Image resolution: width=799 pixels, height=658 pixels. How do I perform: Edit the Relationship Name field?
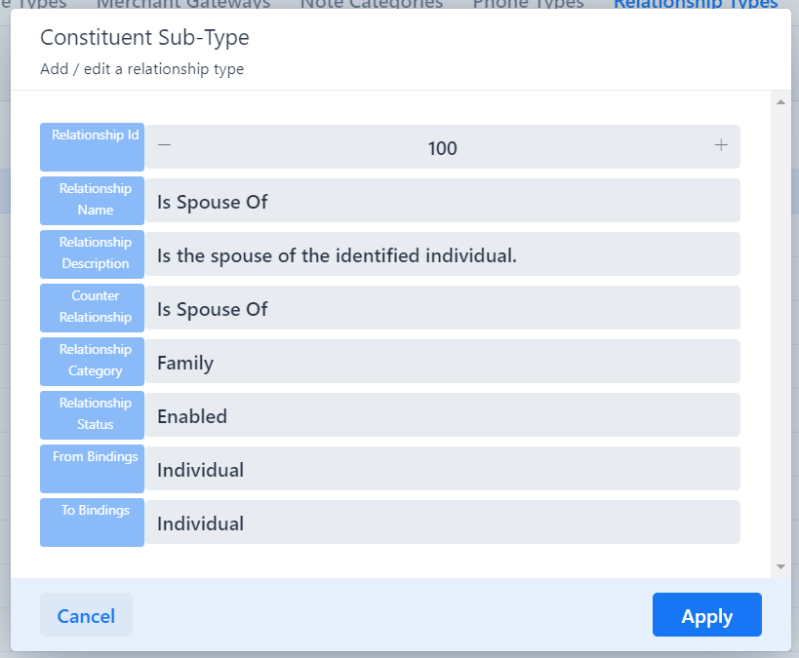[x=442, y=202]
